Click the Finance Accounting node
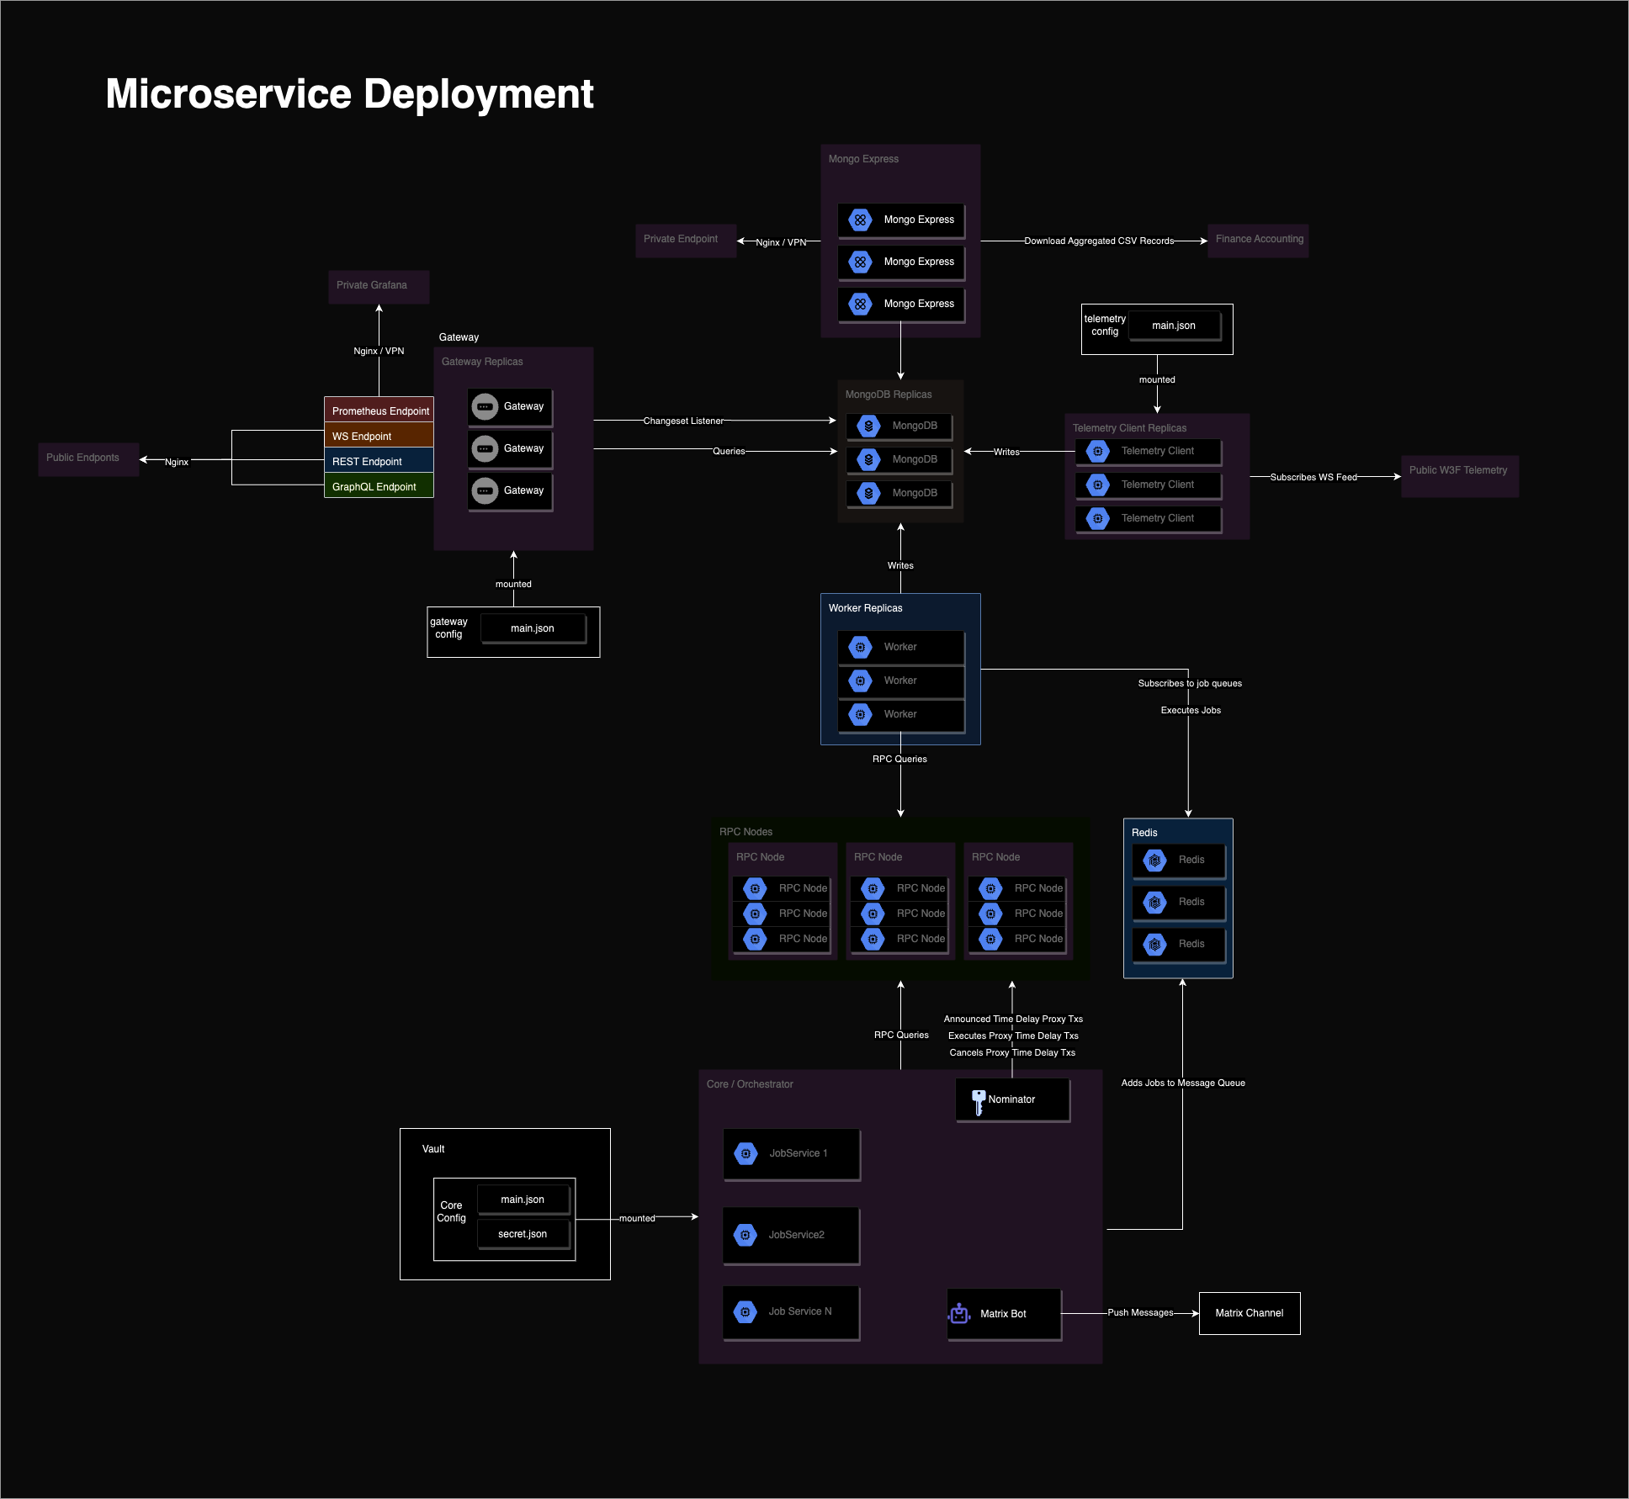The height and width of the screenshot is (1499, 1629). click(x=1258, y=240)
